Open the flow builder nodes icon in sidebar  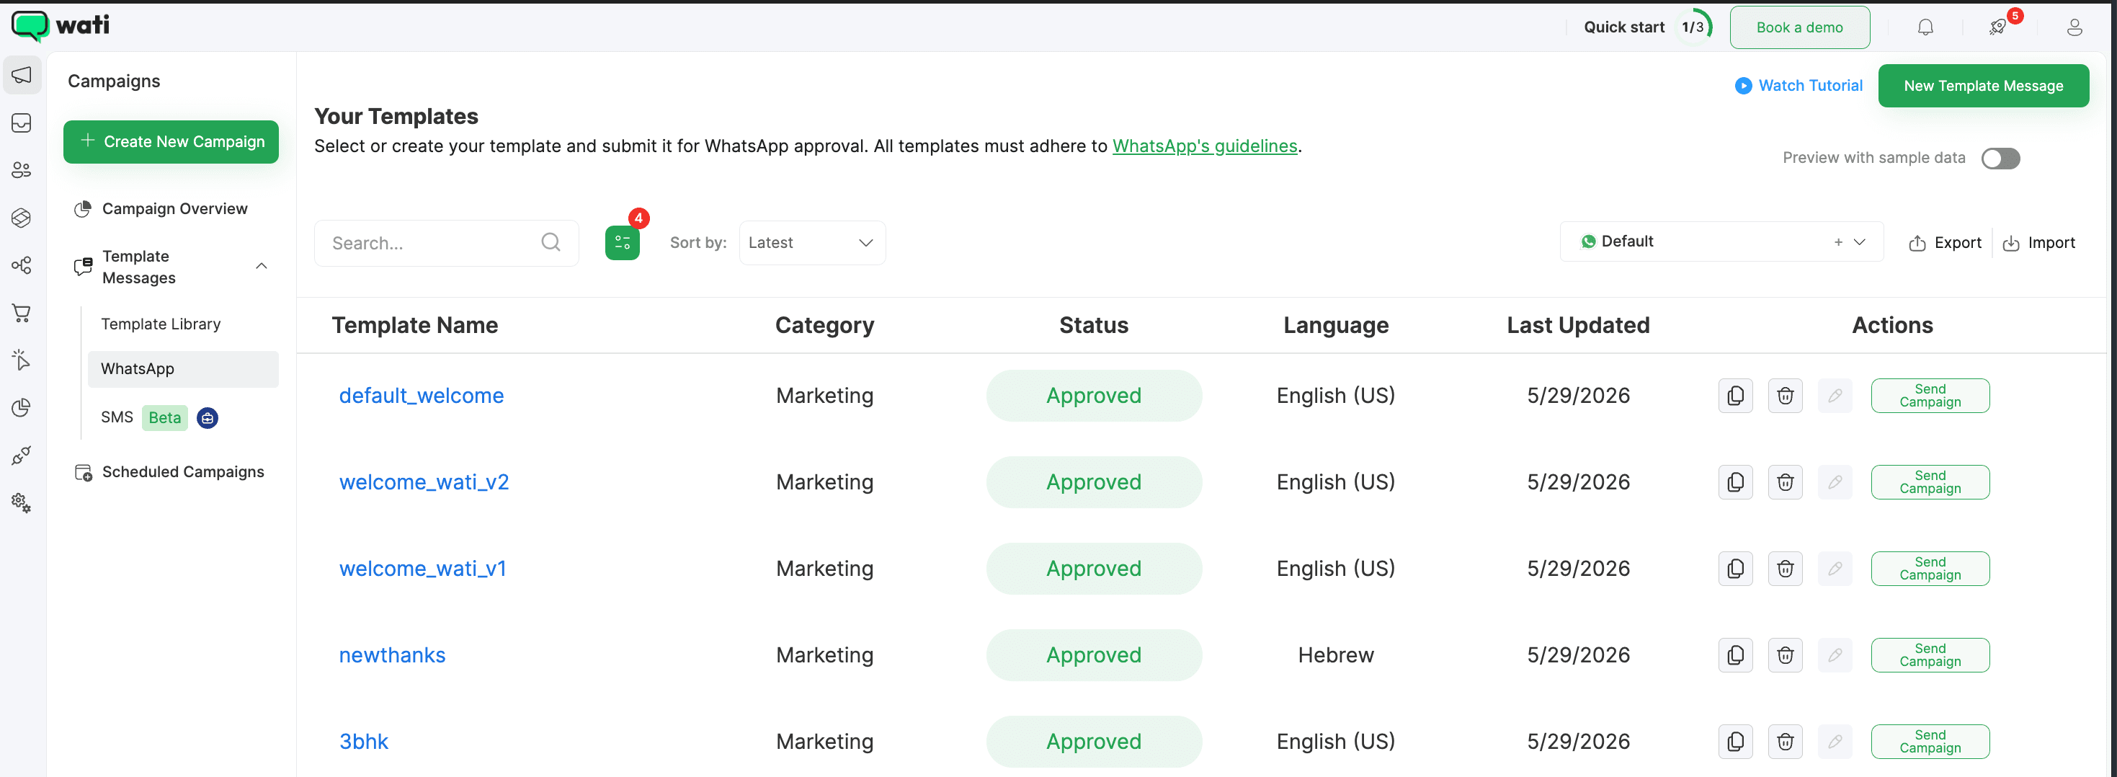coord(22,265)
